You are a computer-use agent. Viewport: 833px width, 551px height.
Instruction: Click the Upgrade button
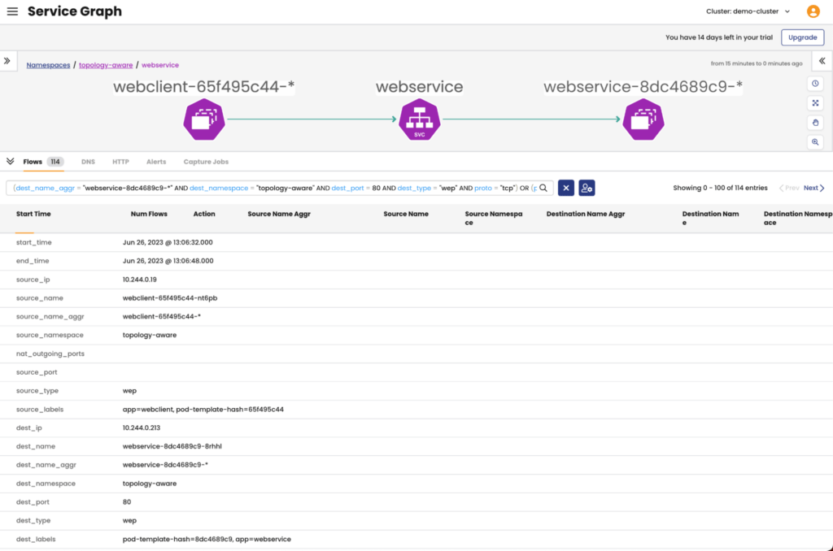[x=802, y=37]
